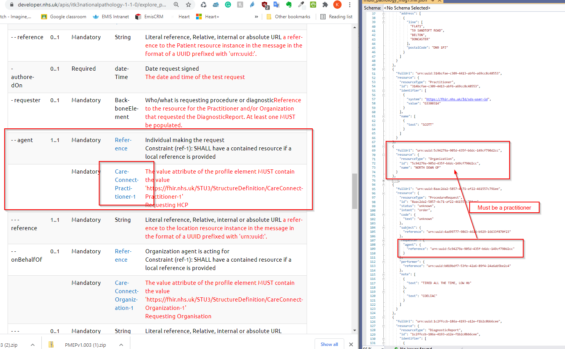
Task: Open the uBlock Origin extension
Action: (x=265, y=5)
